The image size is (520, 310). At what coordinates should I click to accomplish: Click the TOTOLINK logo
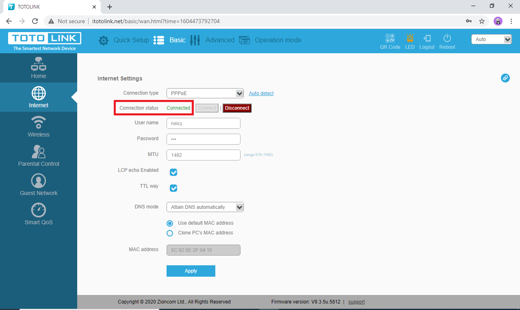[x=45, y=41]
